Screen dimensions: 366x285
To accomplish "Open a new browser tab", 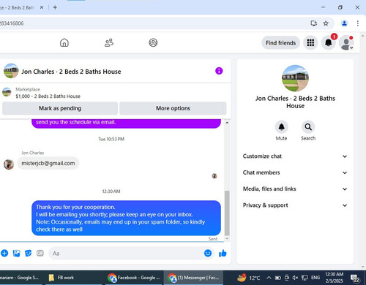I will [x=55, y=7].
